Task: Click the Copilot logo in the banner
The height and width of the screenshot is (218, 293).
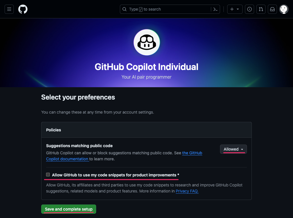Action: (147, 42)
